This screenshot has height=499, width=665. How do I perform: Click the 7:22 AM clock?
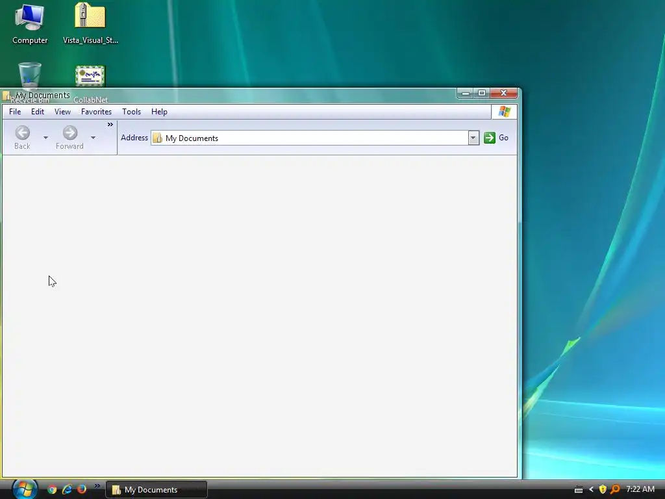coord(640,489)
